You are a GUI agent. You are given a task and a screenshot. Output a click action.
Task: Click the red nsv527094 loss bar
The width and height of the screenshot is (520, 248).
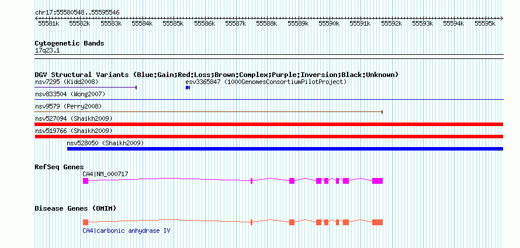(x=269, y=124)
